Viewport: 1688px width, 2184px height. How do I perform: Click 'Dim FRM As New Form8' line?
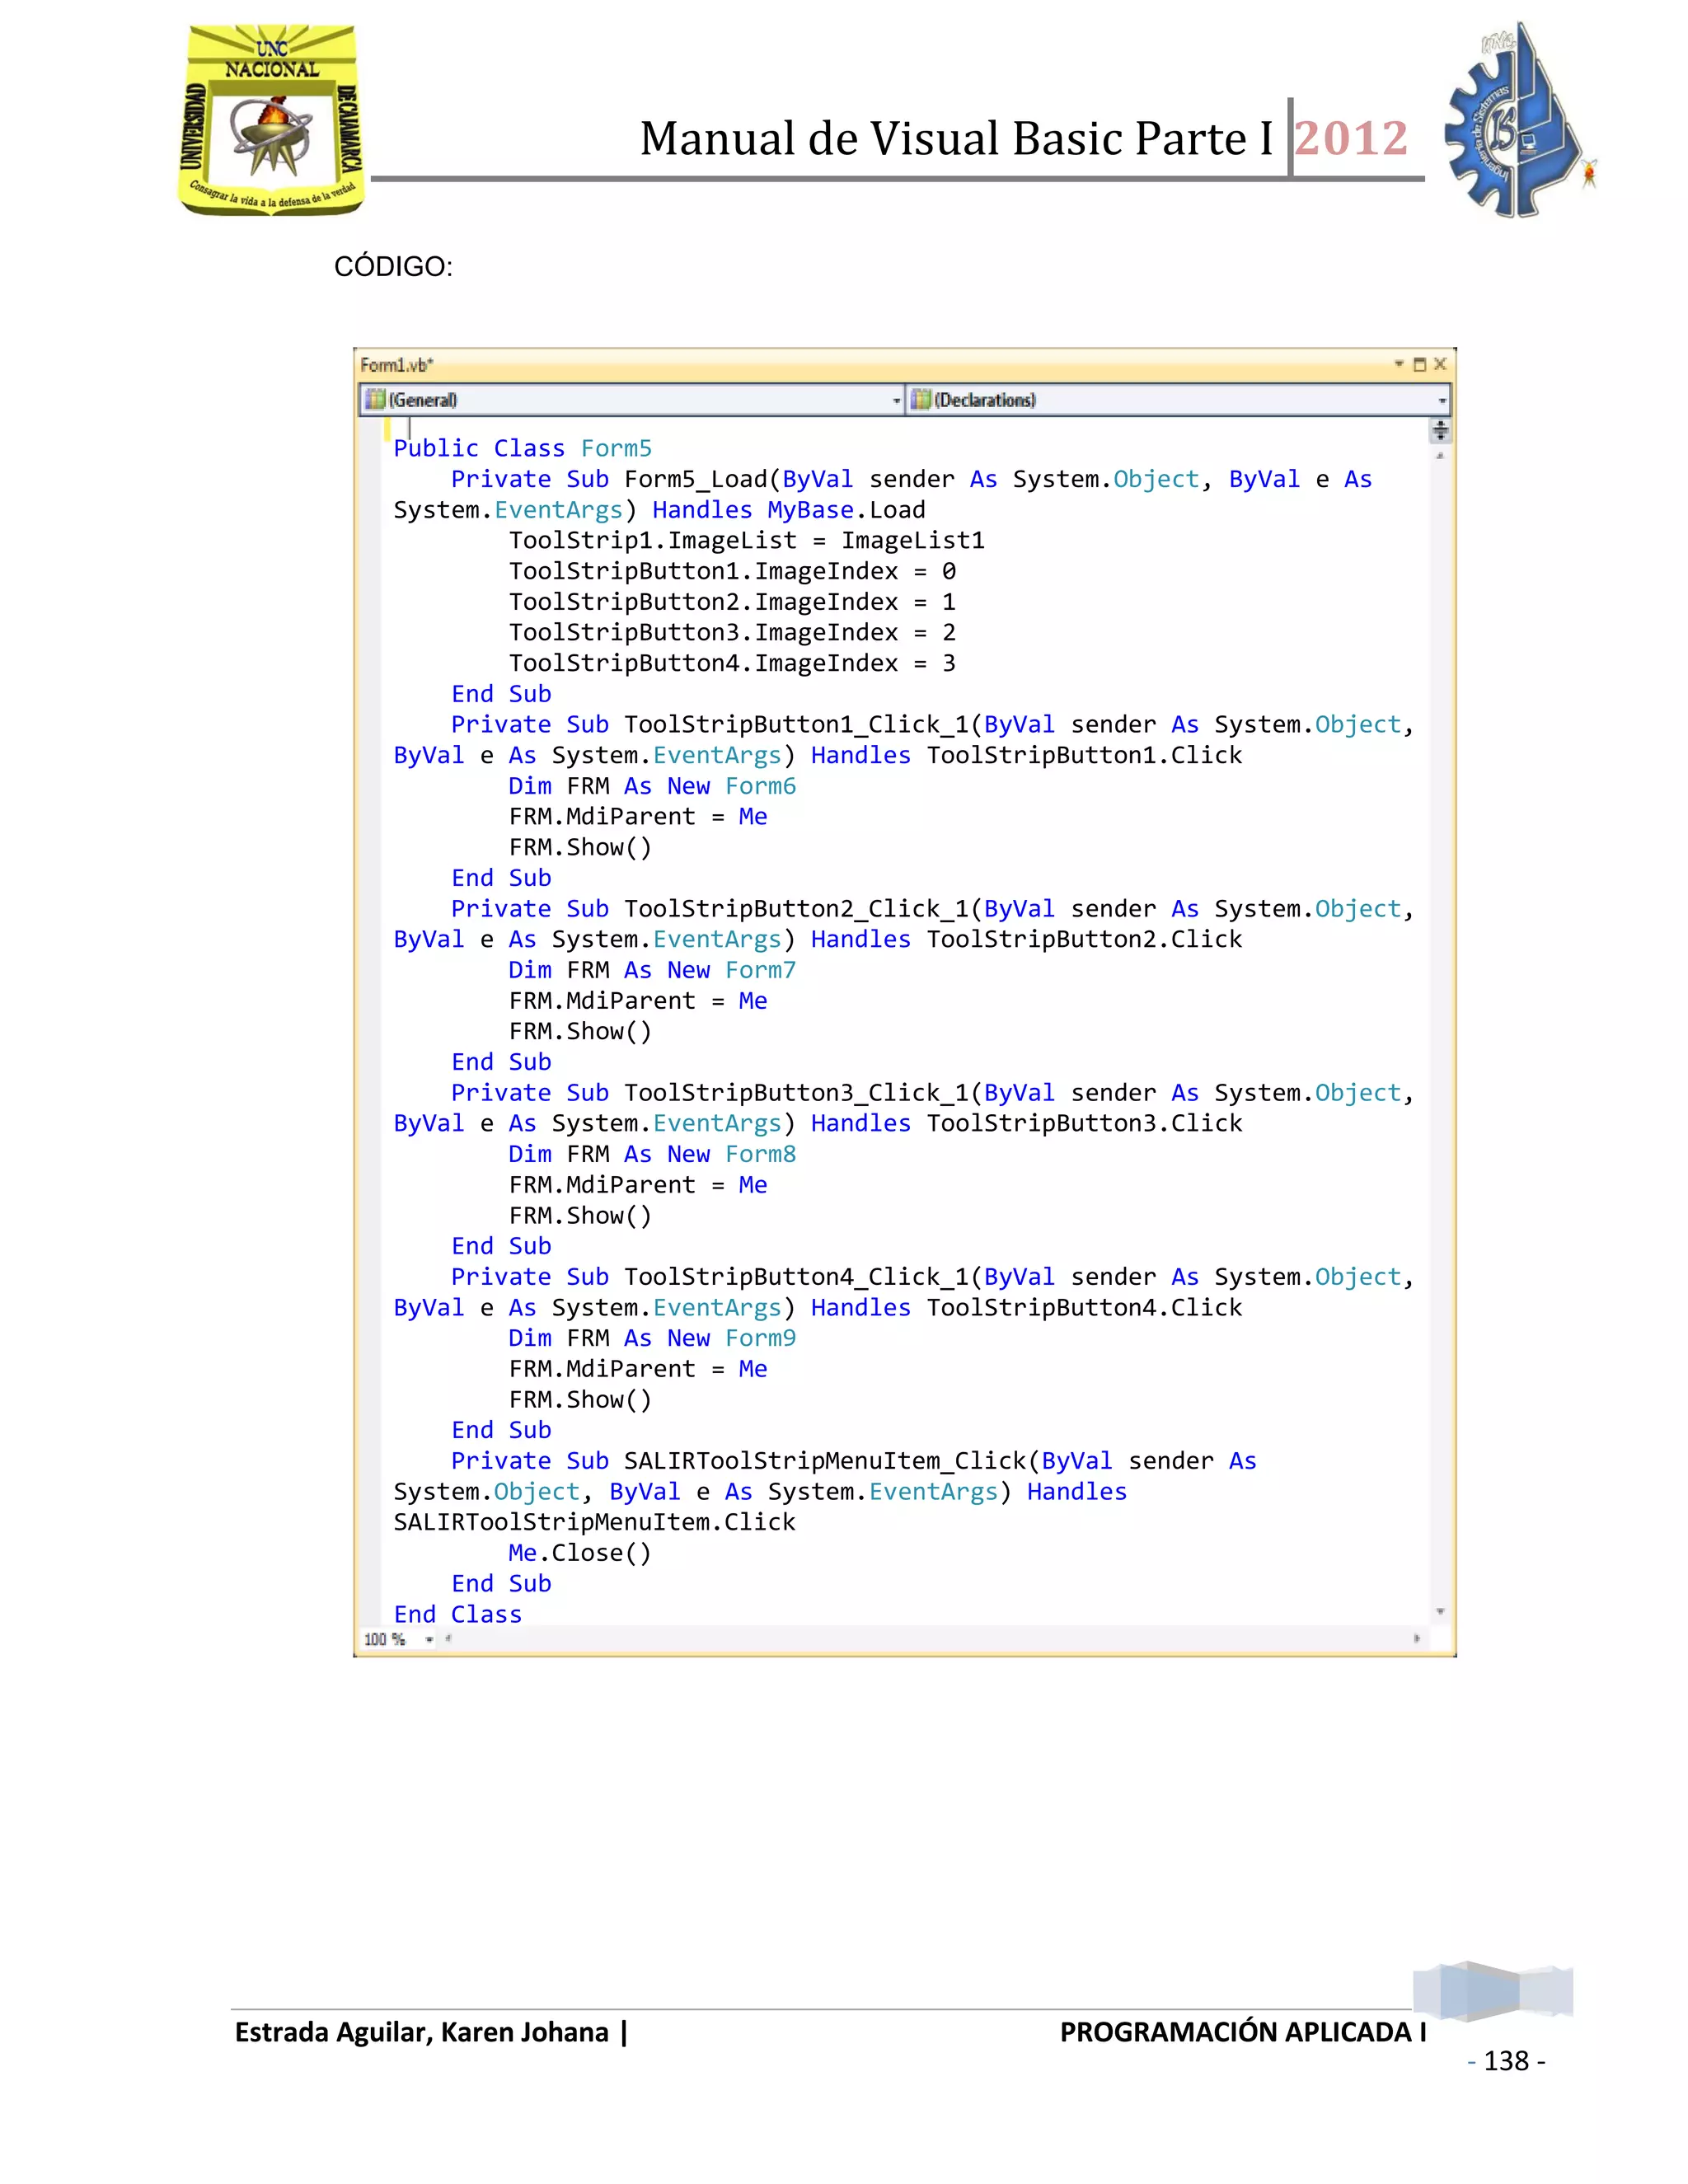coord(652,1154)
